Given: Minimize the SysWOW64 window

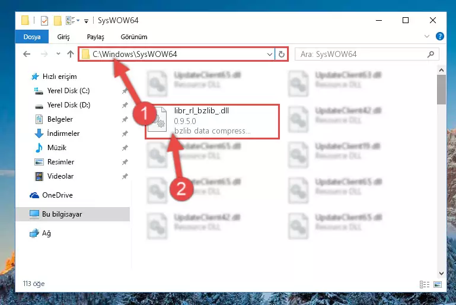Looking at the screenshot, I should (379, 20).
